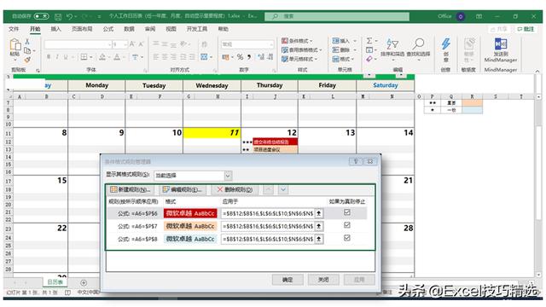Toggle Italic formatting in the ribbon
The height and width of the screenshot is (307, 546).
click(57, 57)
